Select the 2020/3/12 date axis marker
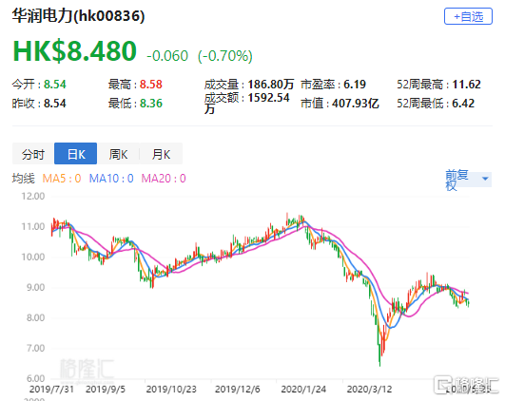This screenshot has width=505, height=401. [x=369, y=389]
